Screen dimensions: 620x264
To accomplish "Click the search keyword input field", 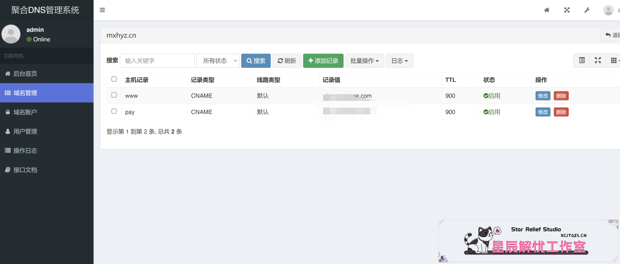I will 157,61.
